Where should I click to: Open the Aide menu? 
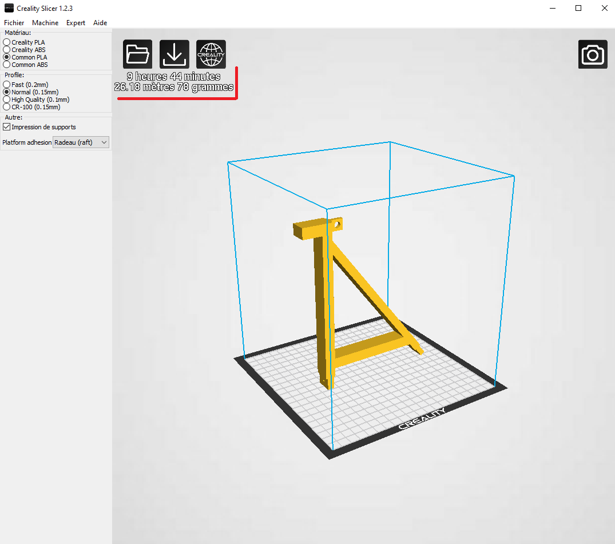[x=100, y=23]
